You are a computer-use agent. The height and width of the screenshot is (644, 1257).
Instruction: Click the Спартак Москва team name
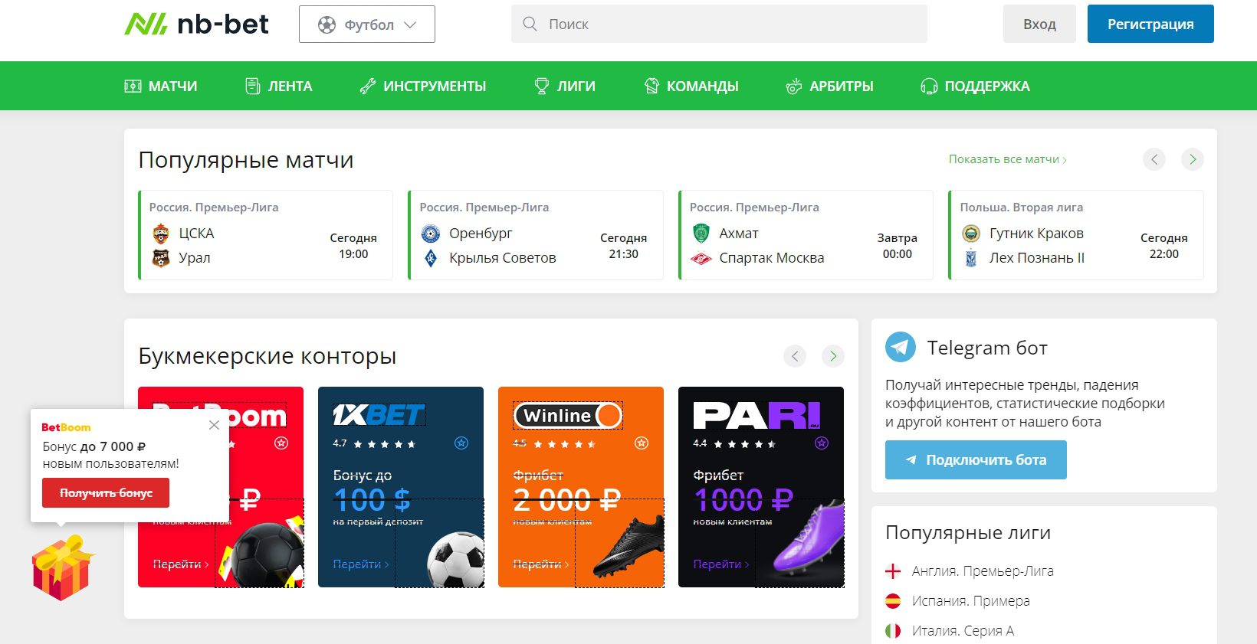[772, 258]
